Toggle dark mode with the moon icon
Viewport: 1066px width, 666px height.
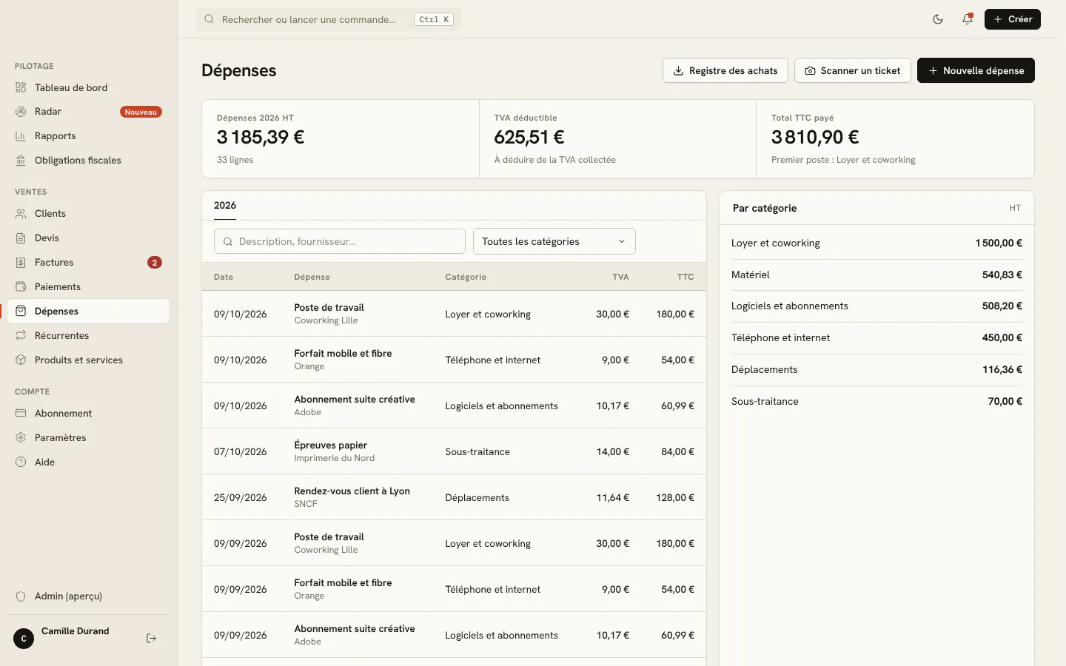(x=938, y=19)
